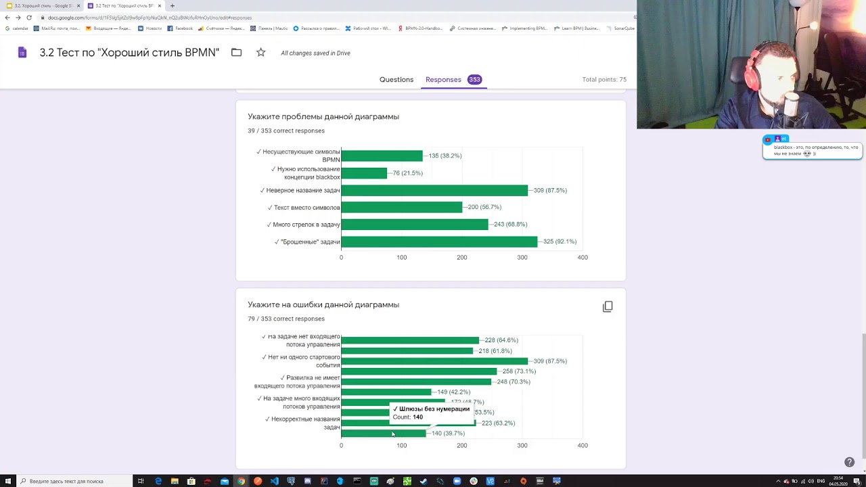The height and width of the screenshot is (487, 866).
Task: Click the 'Много стрелок в задачу' bar at 243
Action: [415, 225]
